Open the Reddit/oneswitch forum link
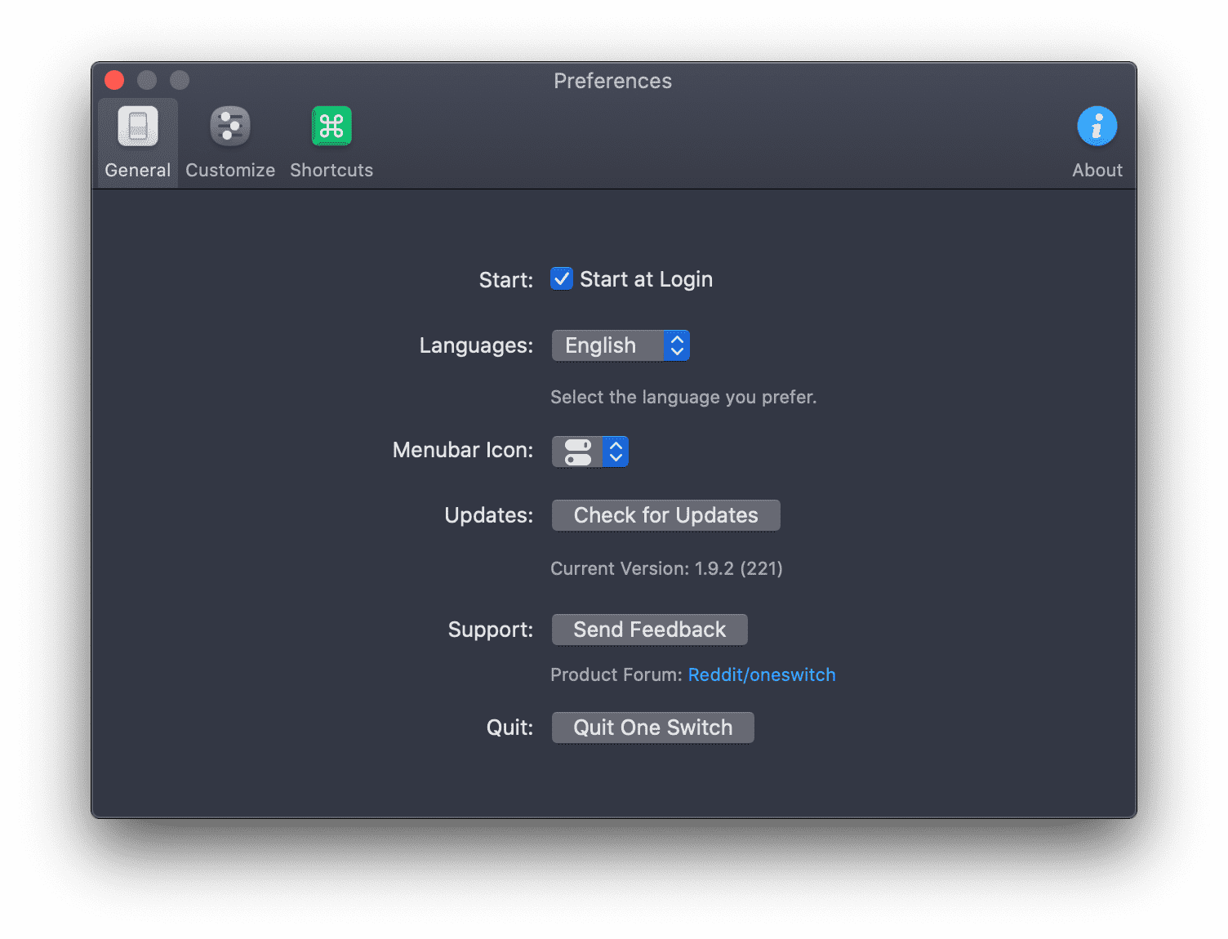This screenshot has height=939, width=1228. pyautogui.click(x=762, y=674)
